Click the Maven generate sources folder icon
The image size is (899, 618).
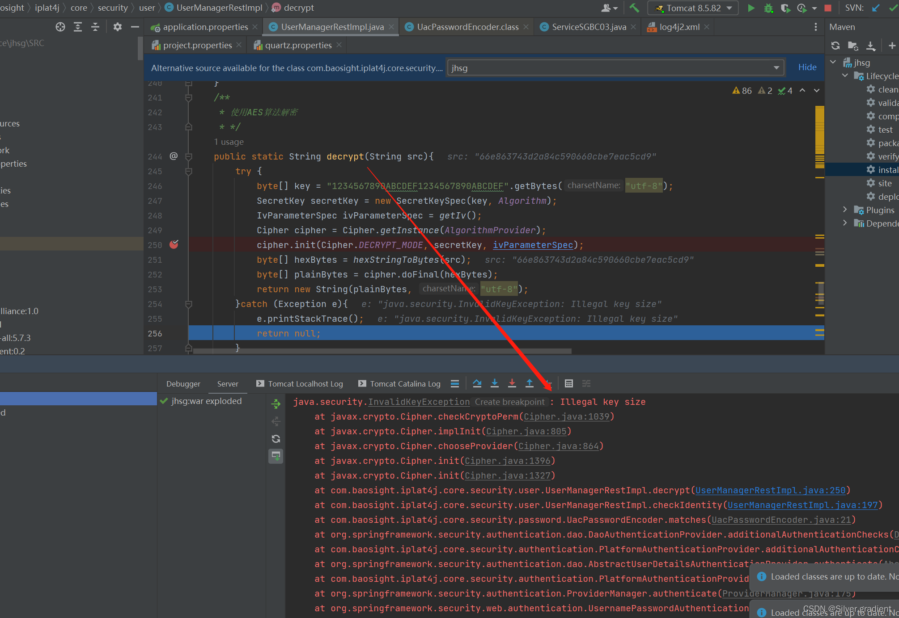[x=853, y=46]
